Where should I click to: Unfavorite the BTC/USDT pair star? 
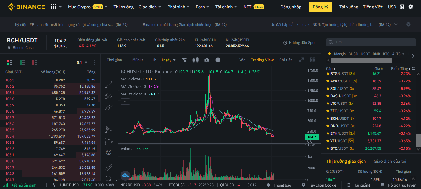328,148
